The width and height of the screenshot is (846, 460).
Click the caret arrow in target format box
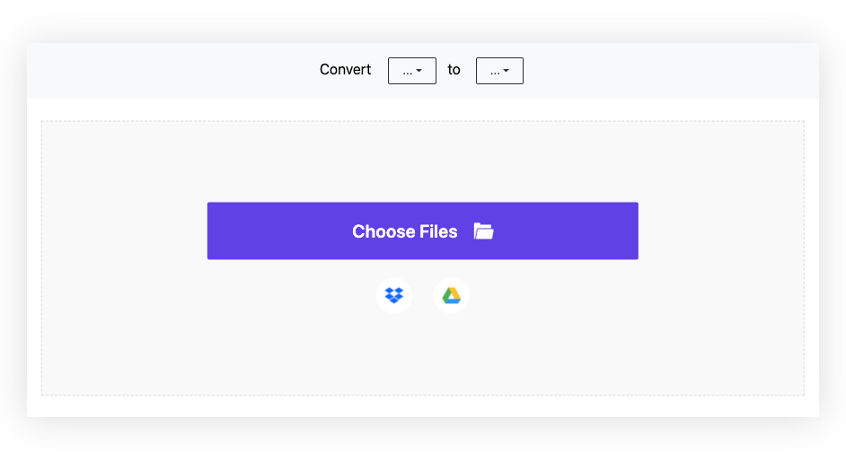click(507, 71)
